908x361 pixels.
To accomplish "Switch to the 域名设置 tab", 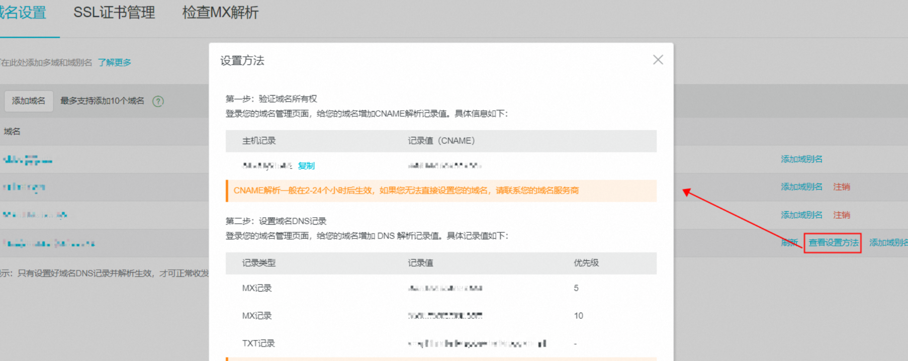I will coord(23,13).
